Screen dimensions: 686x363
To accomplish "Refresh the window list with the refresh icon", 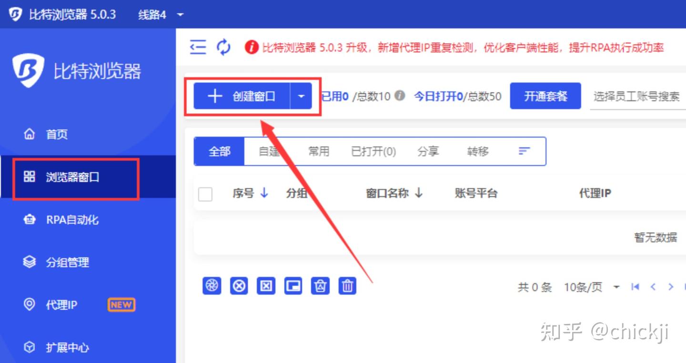I will [x=224, y=47].
